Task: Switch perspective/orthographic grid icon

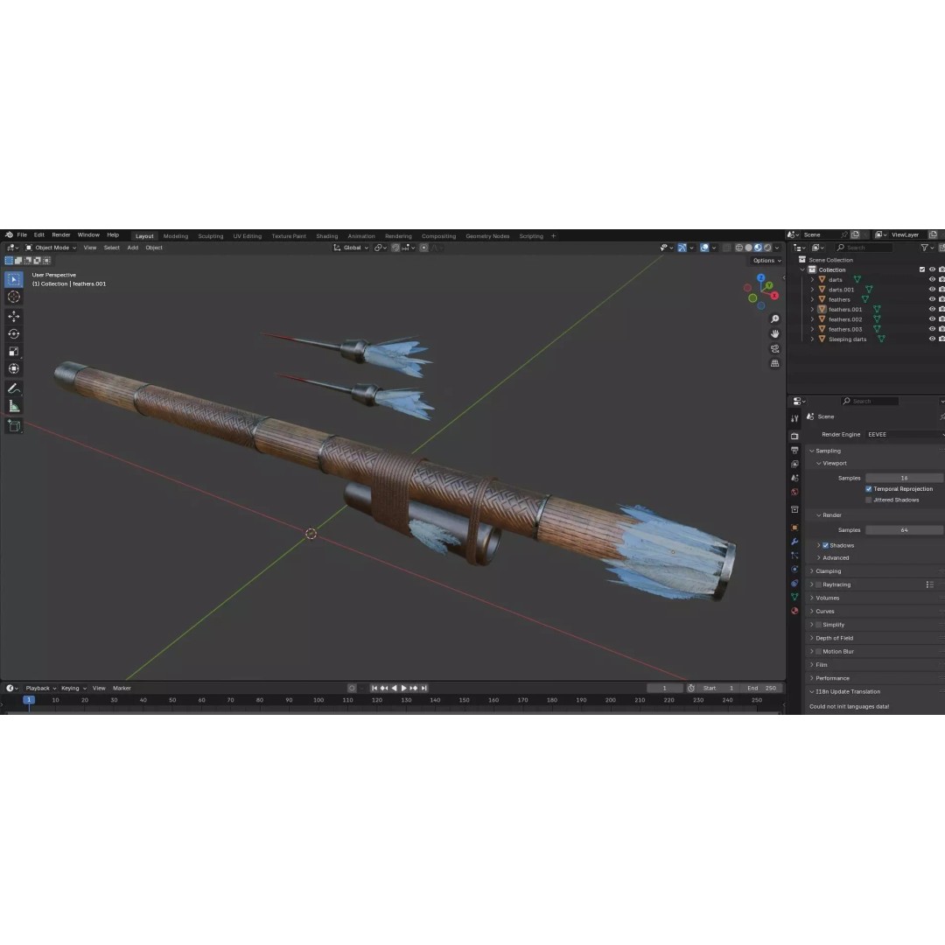Action: click(775, 363)
